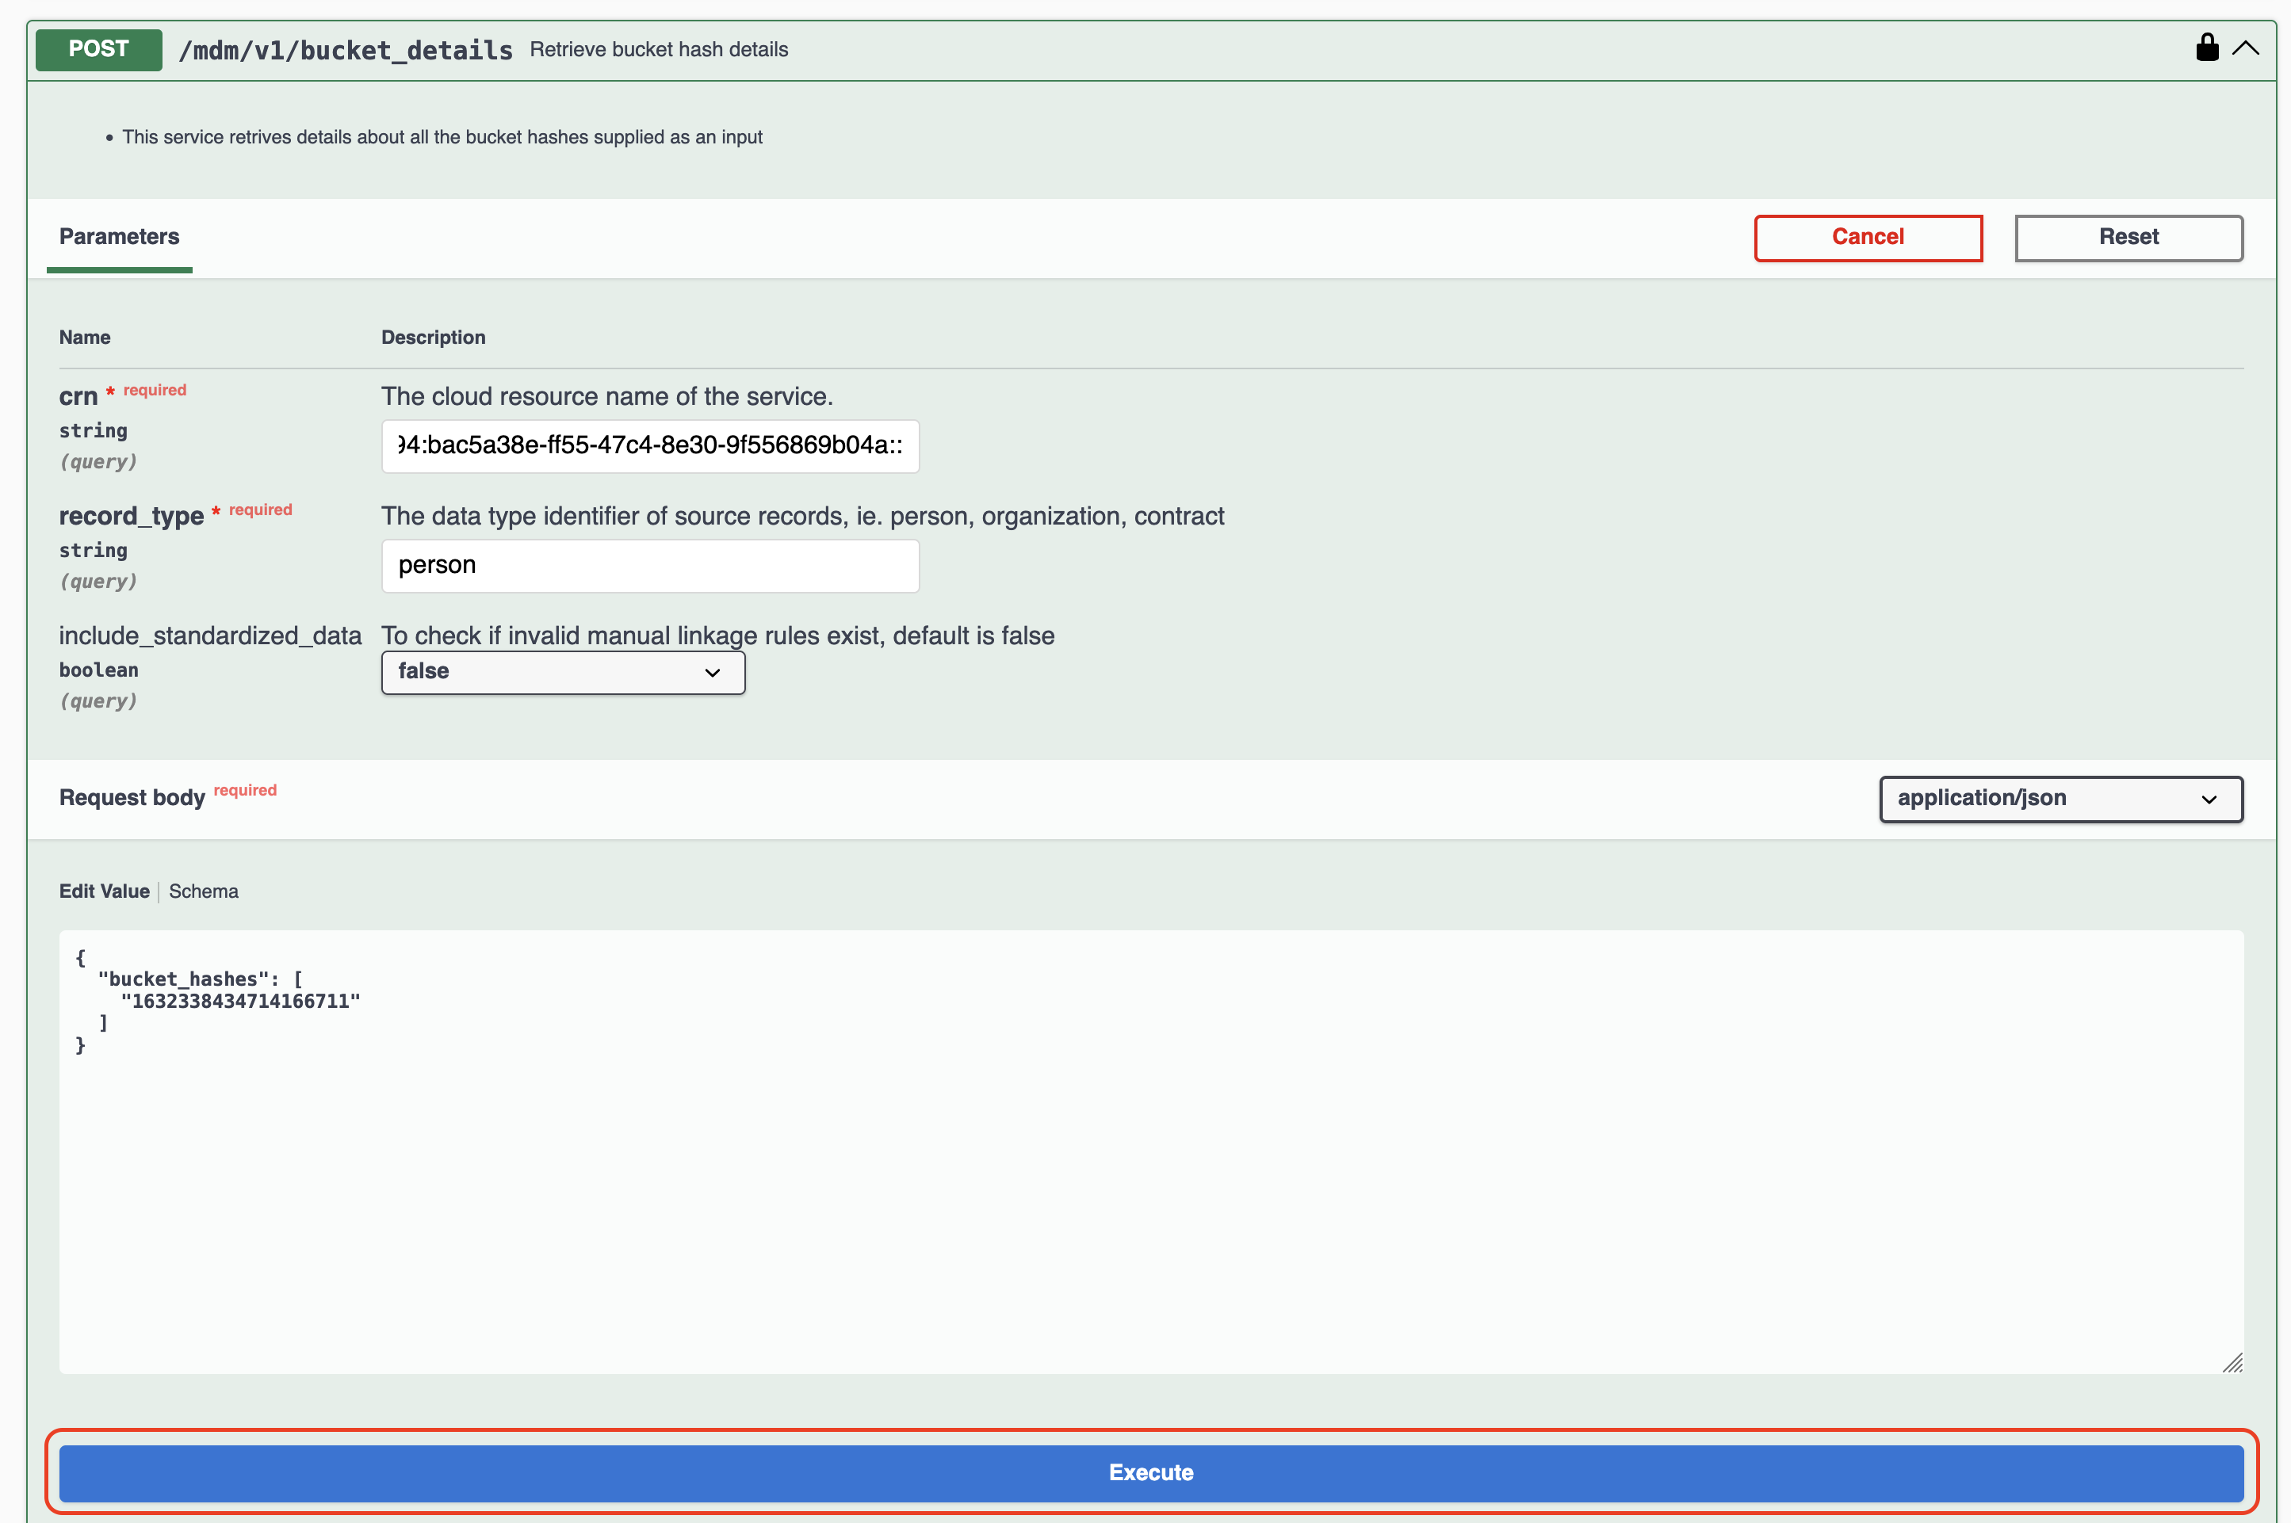
Task: Switch to the Parameters tab
Action: coord(119,237)
